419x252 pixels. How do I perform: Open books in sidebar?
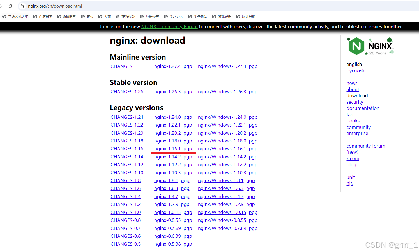pos(353,121)
